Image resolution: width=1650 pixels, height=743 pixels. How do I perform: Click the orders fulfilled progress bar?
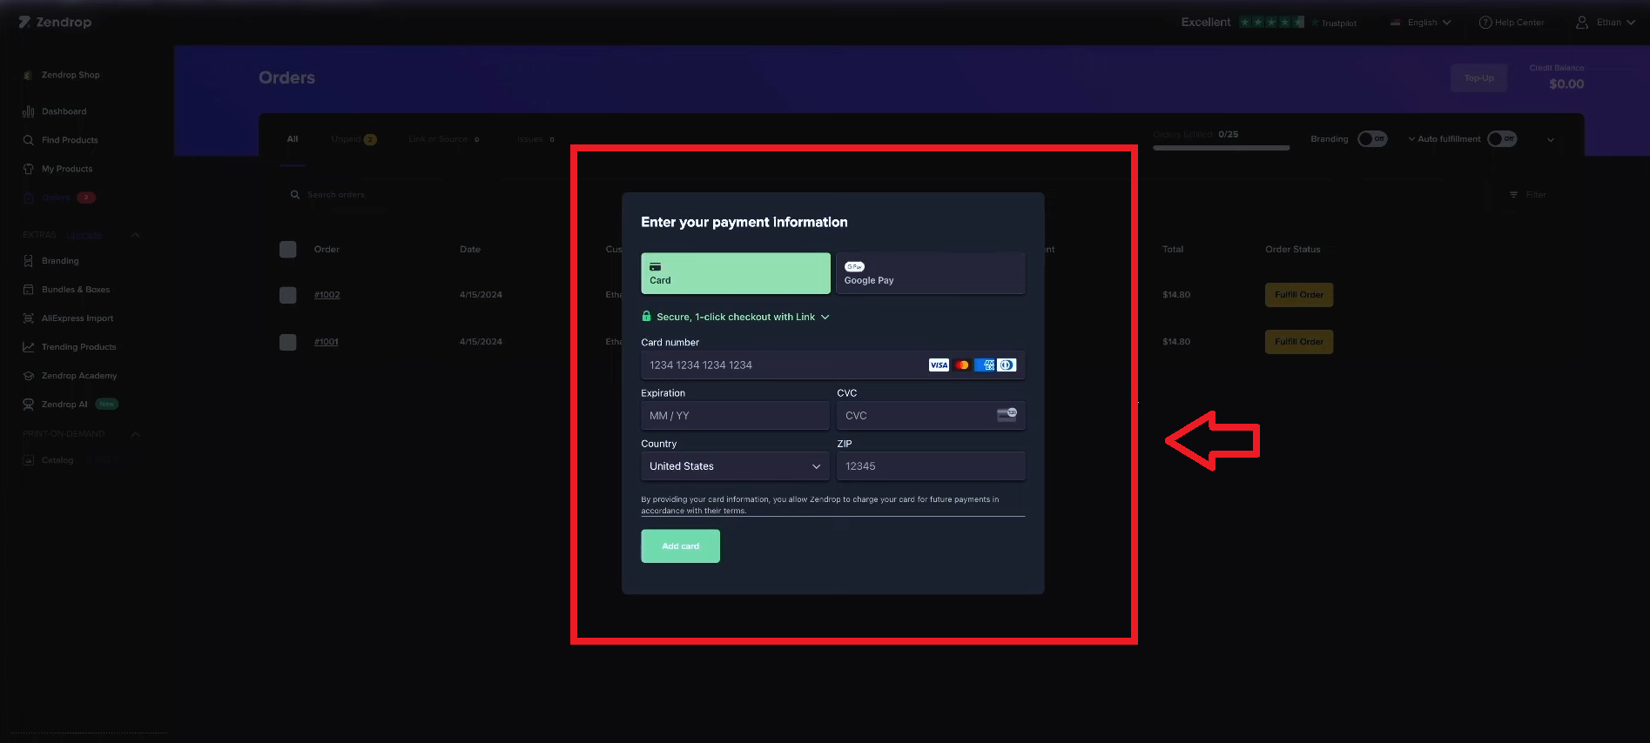click(x=1221, y=148)
